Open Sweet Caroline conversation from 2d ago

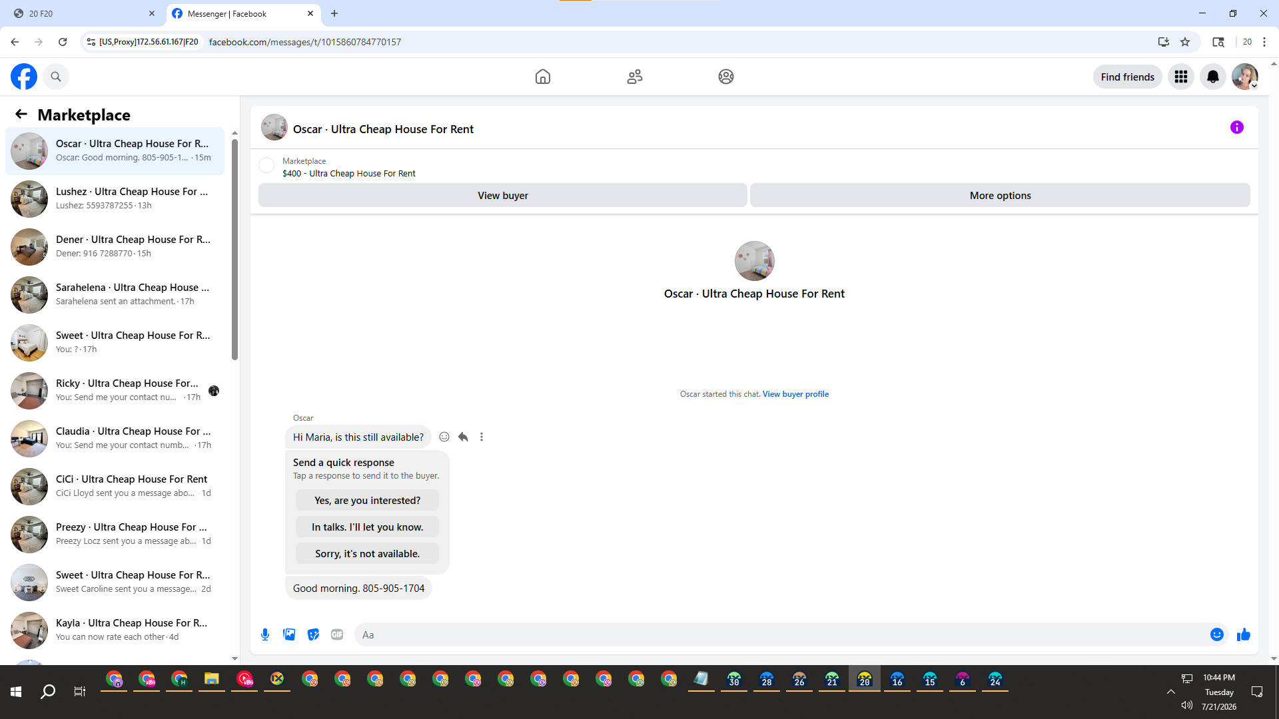coord(115,583)
